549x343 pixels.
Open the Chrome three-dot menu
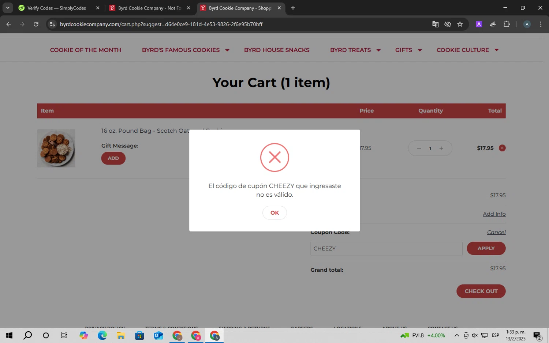[x=541, y=24]
